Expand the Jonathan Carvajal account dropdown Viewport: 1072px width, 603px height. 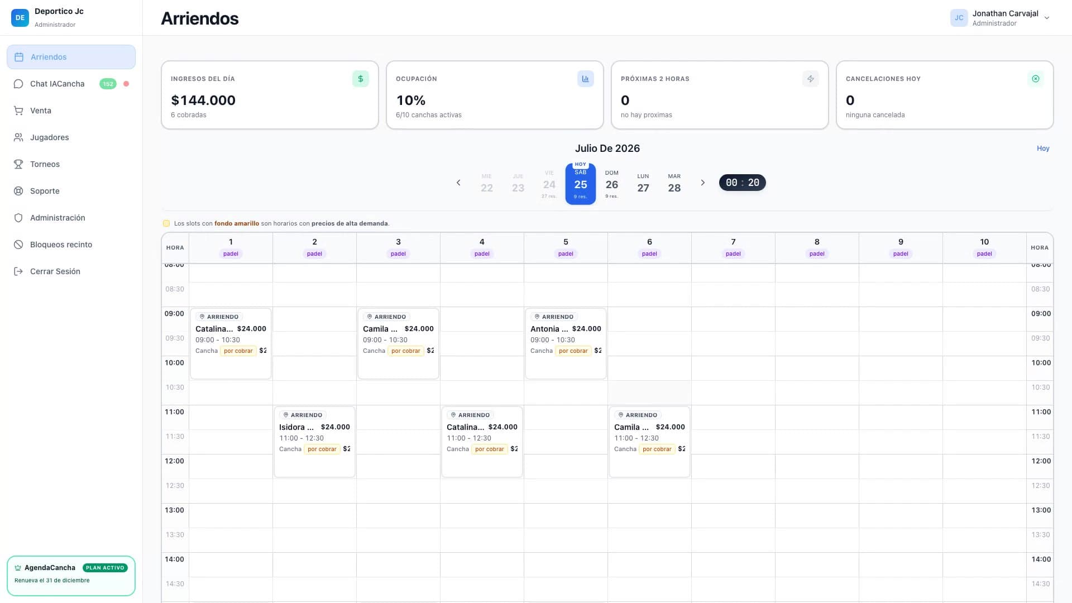(x=1047, y=18)
